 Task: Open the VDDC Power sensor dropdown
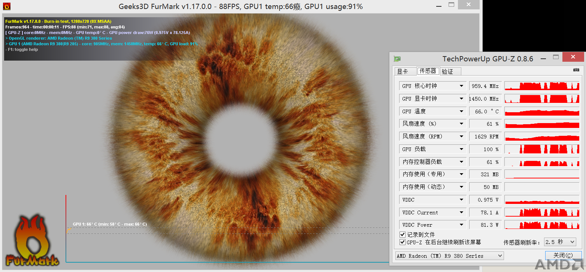pos(462,225)
